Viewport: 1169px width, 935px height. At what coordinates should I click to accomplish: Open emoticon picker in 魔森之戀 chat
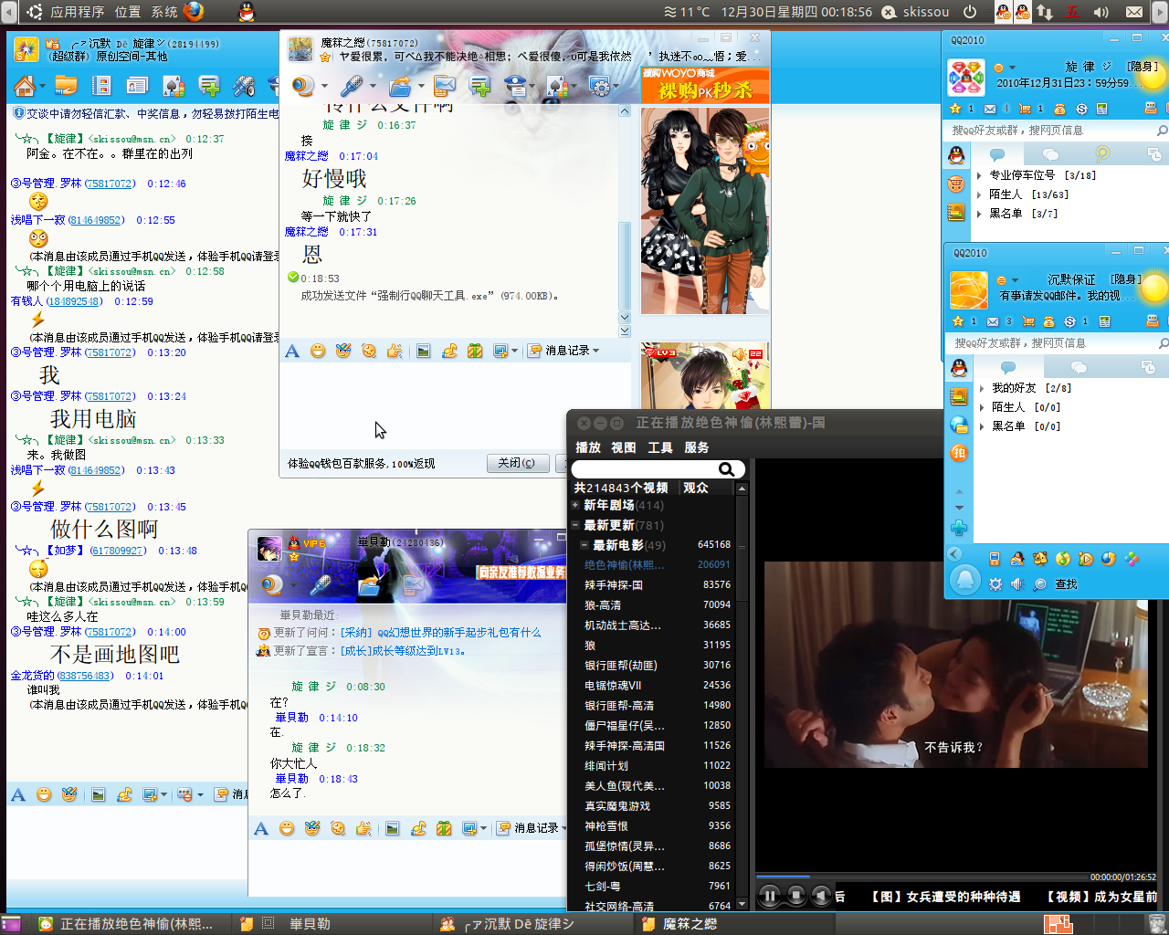pos(318,351)
